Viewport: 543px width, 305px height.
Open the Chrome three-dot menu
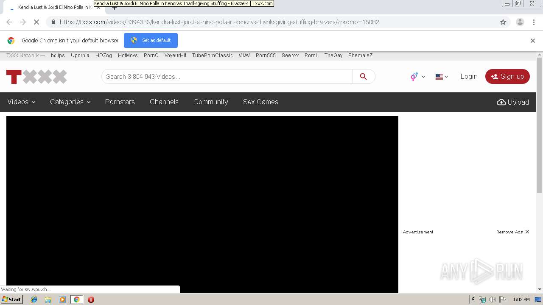click(x=534, y=22)
